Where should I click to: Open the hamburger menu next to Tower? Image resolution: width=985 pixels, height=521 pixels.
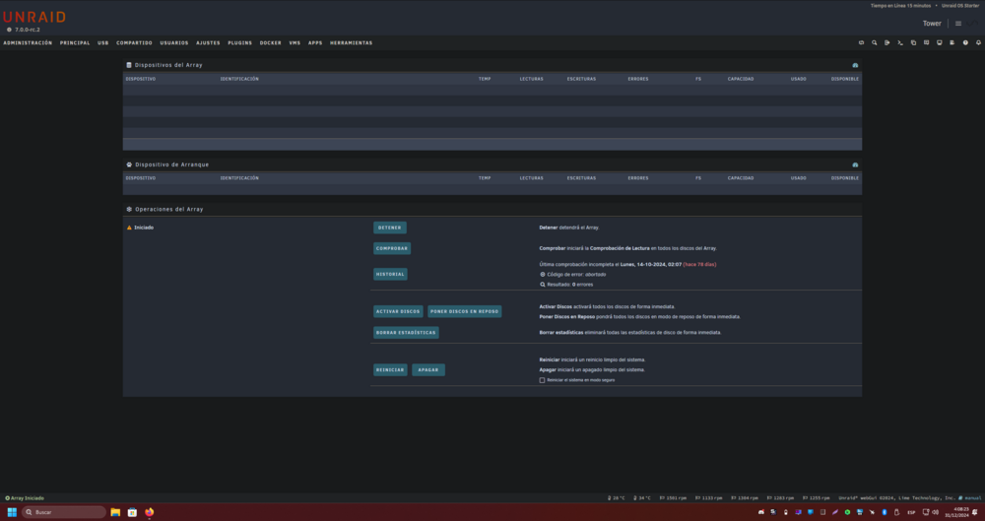[958, 24]
